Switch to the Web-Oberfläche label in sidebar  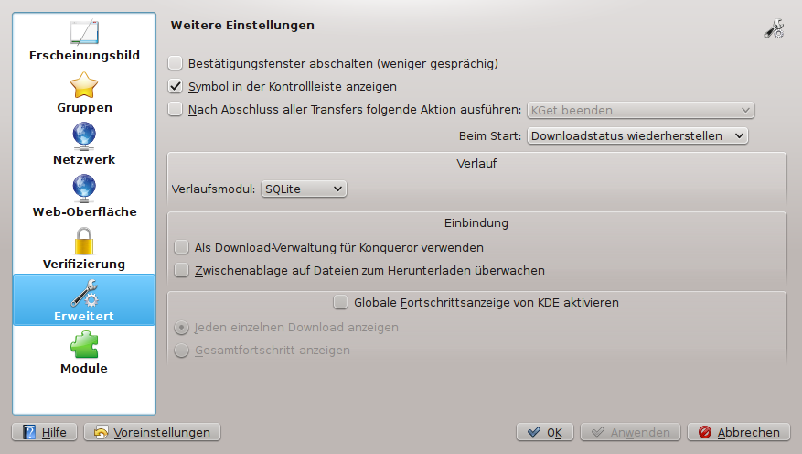(84, 212)
